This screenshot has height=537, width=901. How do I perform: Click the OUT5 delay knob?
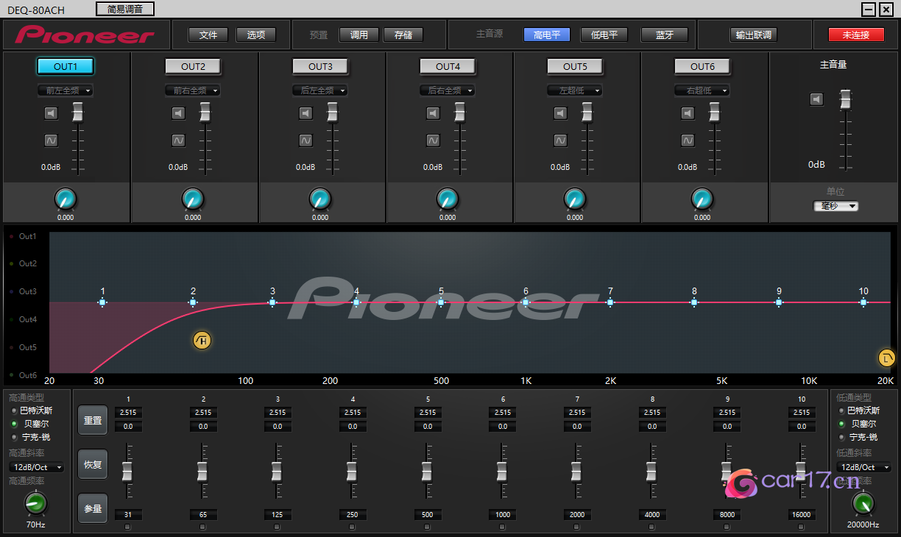[x=575, y=199]
